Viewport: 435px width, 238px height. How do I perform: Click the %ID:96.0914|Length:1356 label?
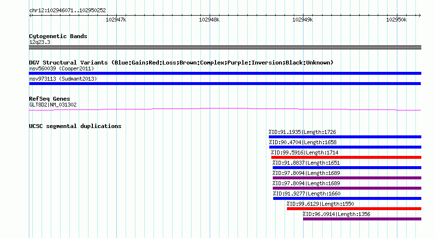point(336,214)
